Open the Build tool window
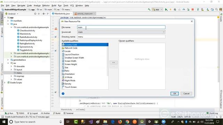 (x=57, y=113)
